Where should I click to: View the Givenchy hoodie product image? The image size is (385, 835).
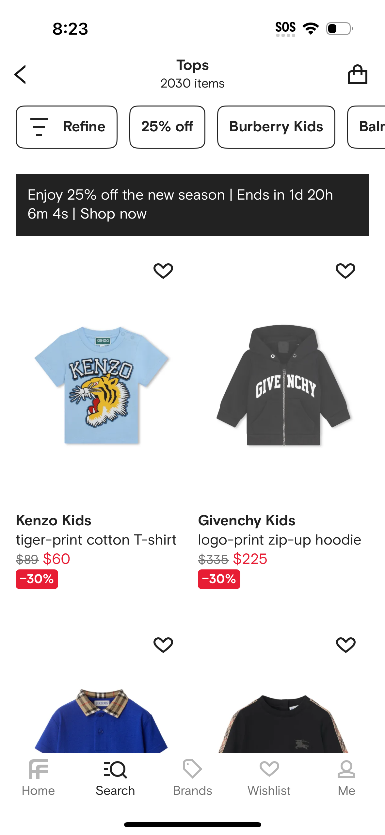(283, 385)
